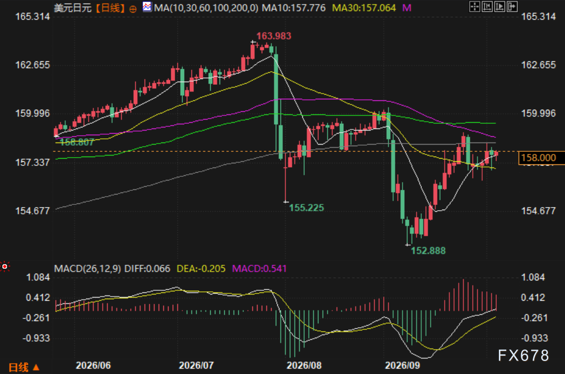This screenshot has height=374, width=565.
Task: Click the red sun-shaped marker icon left of MACD
Action: pyautogui.click(x=5, y=267)
